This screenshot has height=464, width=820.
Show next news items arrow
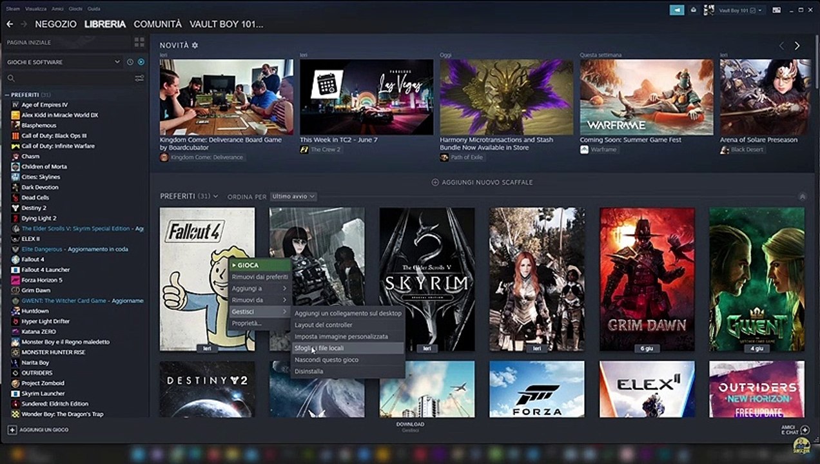(x=797, y=46)
